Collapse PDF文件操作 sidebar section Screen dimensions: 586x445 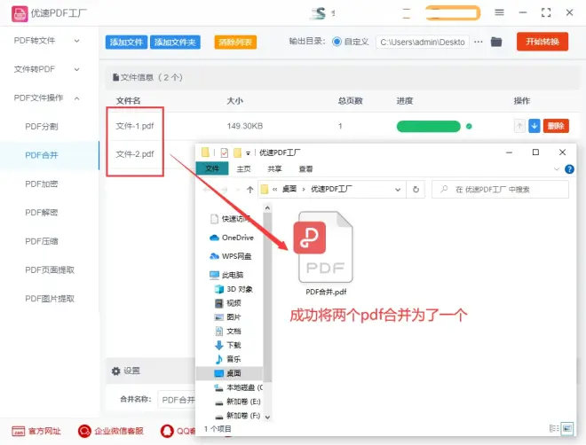click(x=47, y=98)
